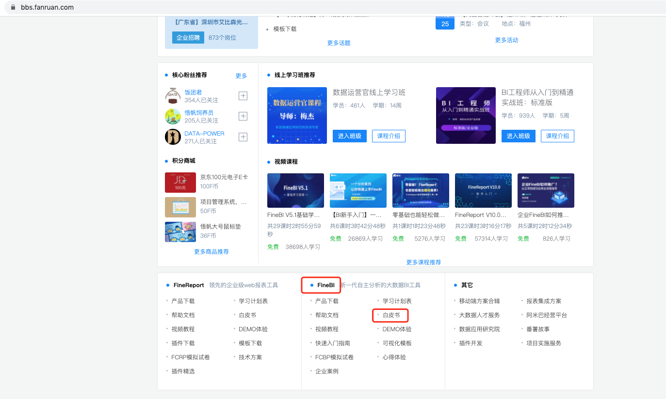
Task: View 课程介绍 for BI工程师实战班
Action: (x=557, y=136)
